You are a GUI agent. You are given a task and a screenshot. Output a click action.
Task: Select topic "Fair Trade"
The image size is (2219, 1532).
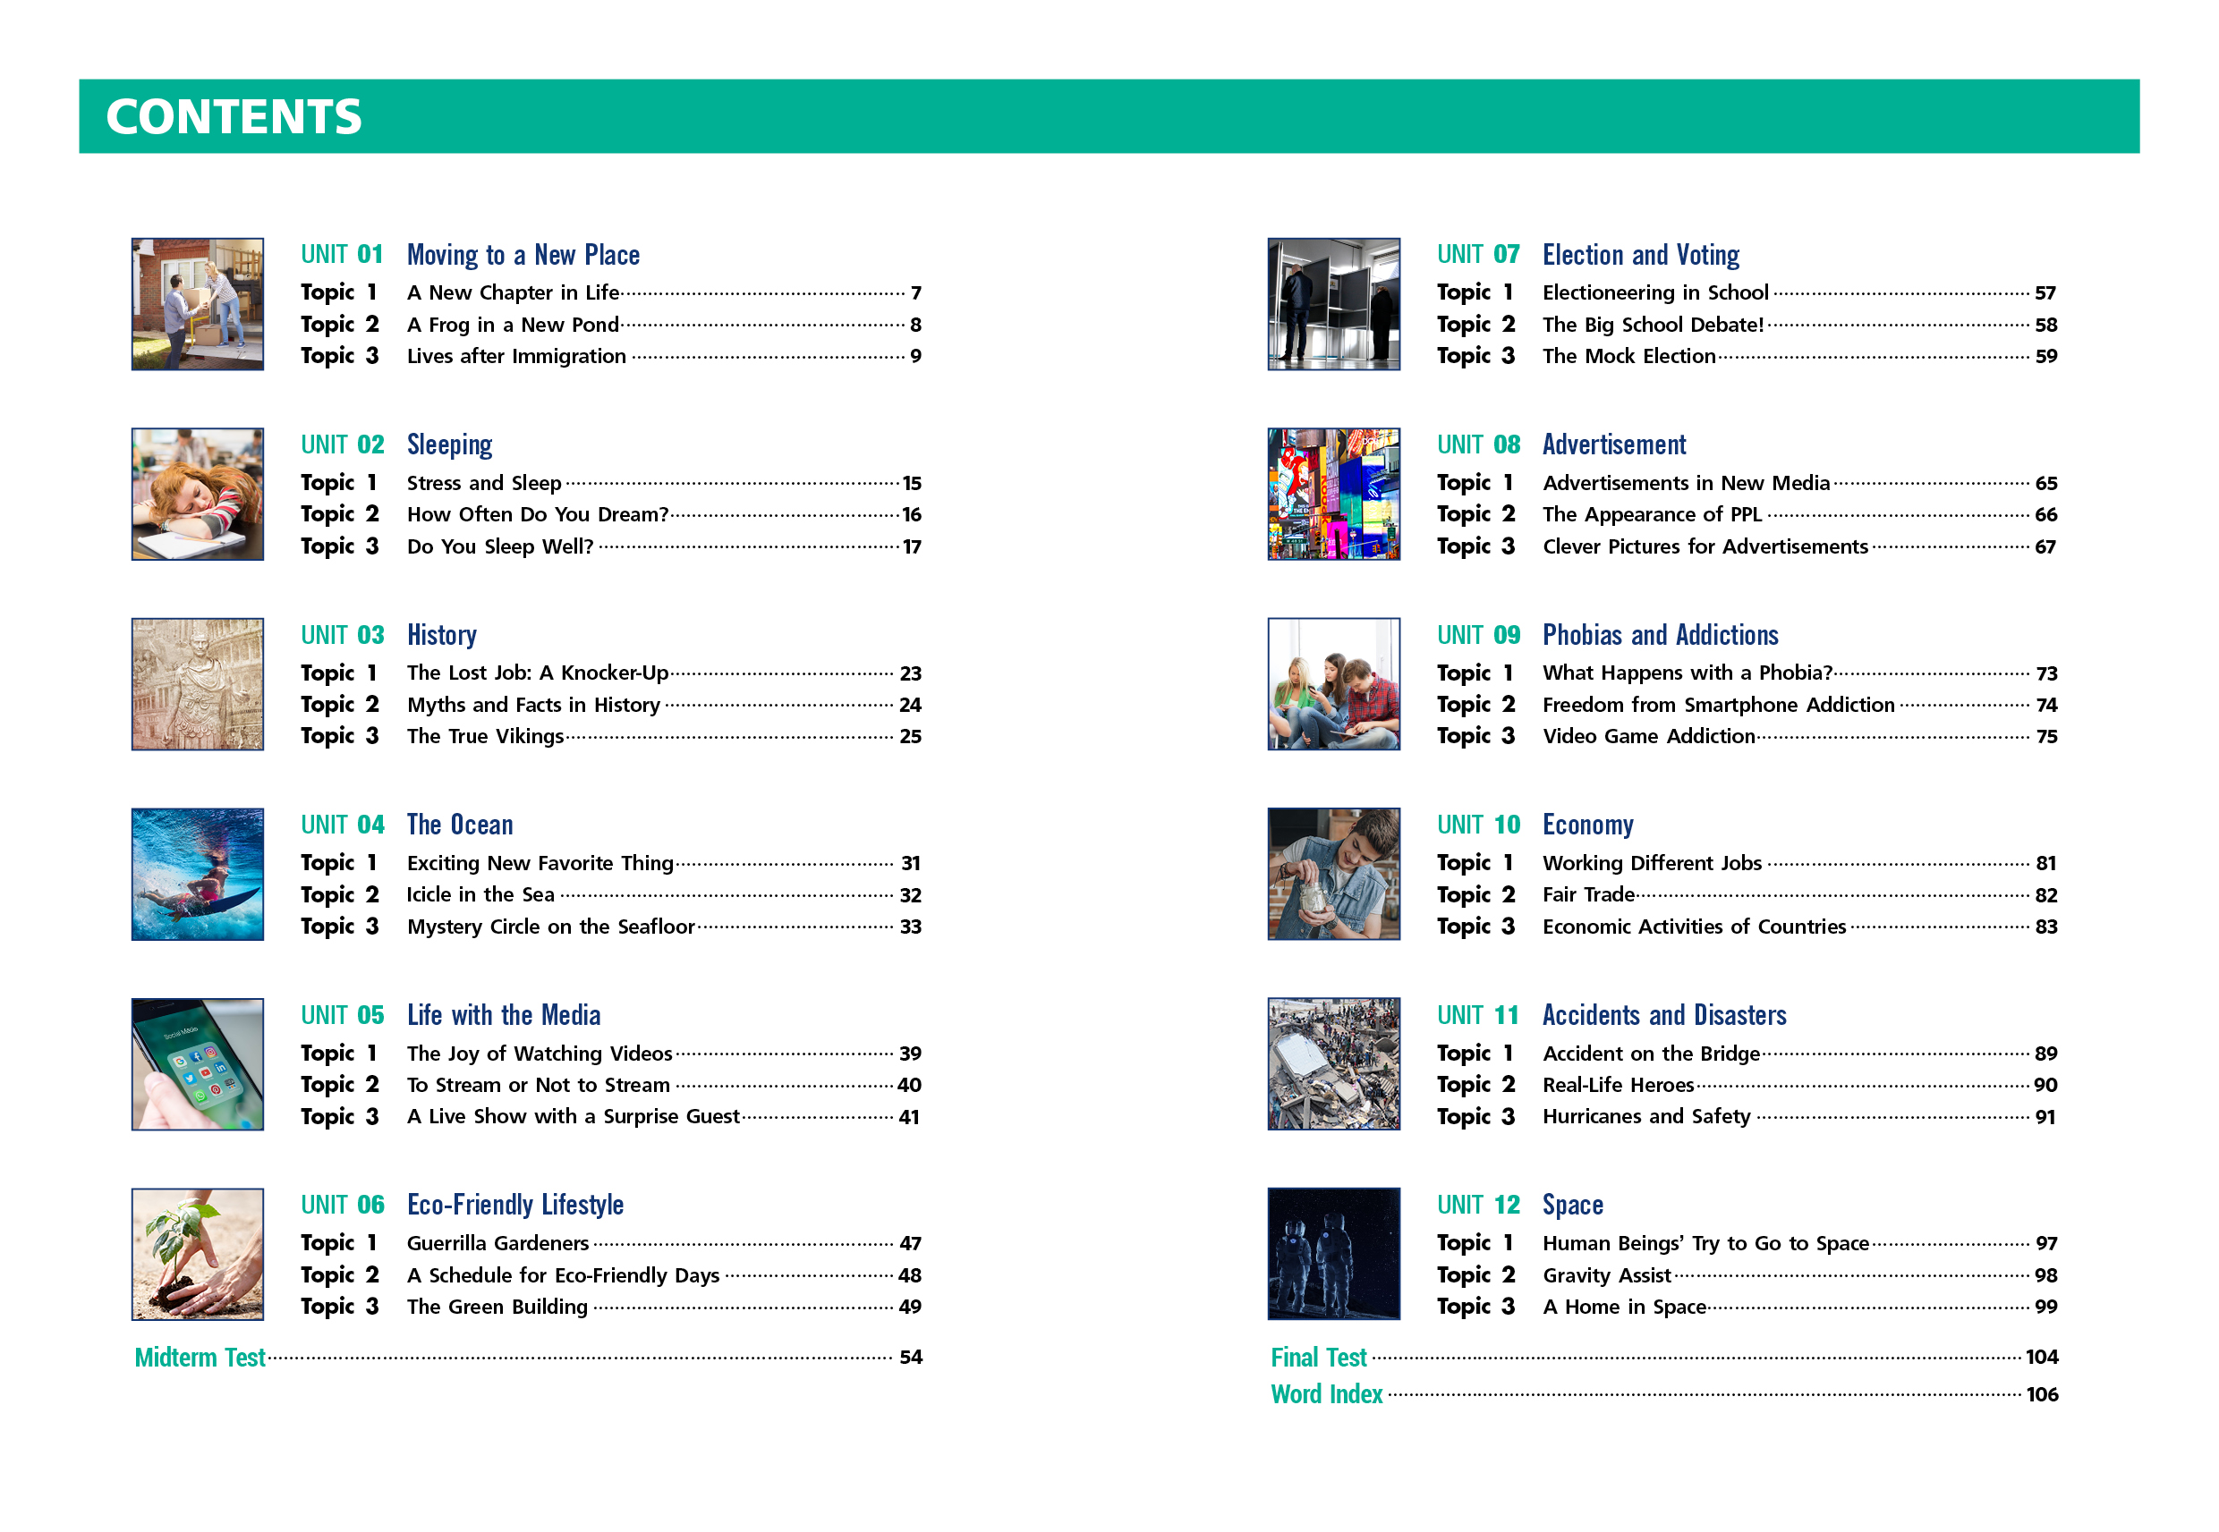pyautogui.click(x=1589, y=895)
